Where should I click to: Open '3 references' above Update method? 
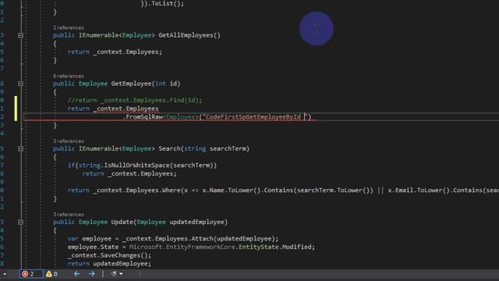point(69,215)
